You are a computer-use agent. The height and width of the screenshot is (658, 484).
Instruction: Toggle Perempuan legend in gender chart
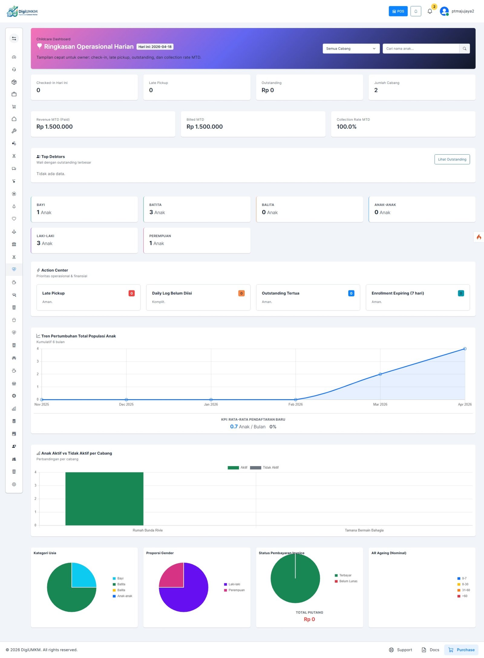click(234, 590)
